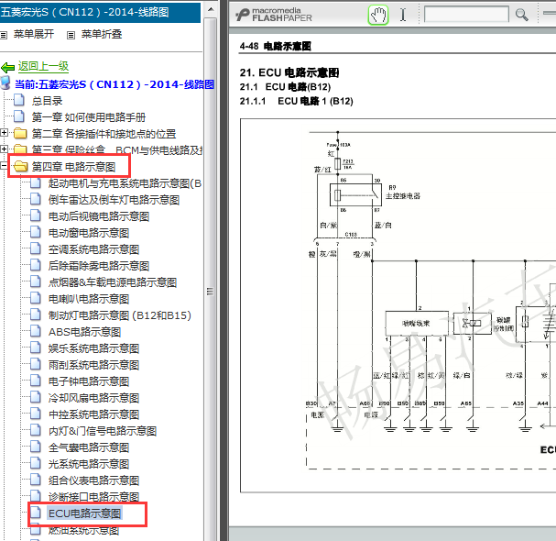This screenshot has height=541, width=556.
Task: Open 全气囊电路示意图
Action: tap(89, 447)
